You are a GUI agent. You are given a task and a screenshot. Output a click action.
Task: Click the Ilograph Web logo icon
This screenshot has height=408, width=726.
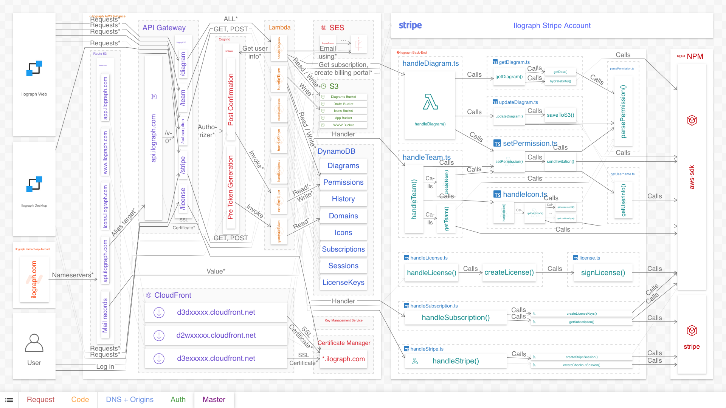point(34,69)
